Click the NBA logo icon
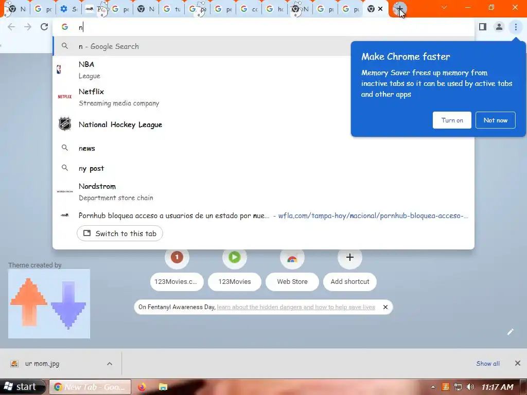The image size is (527, 395). (59, 69)
